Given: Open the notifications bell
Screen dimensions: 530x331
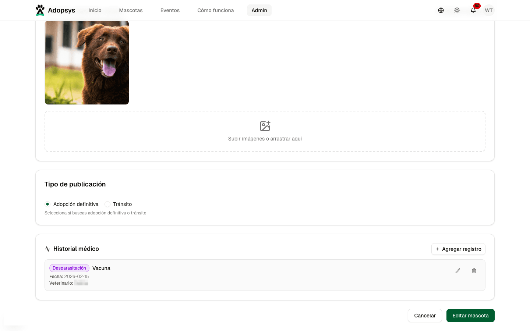Looking at the screenshot, I should tap(473, 10).
